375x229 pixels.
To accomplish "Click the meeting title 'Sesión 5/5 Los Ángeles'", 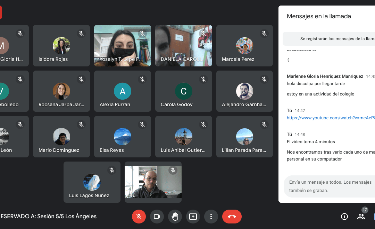I will 67,216.
